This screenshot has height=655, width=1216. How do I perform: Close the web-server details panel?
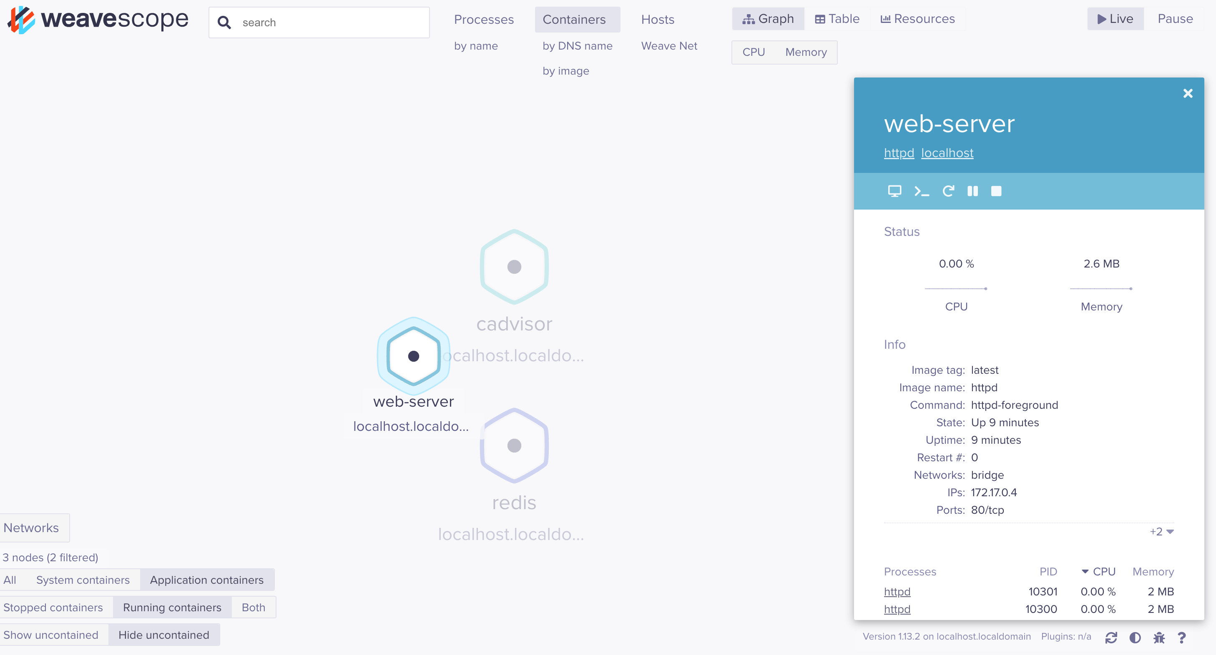(x=1188, y=93)
